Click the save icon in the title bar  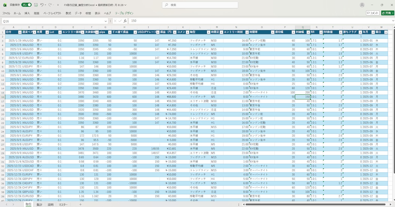tap(36, 5)
